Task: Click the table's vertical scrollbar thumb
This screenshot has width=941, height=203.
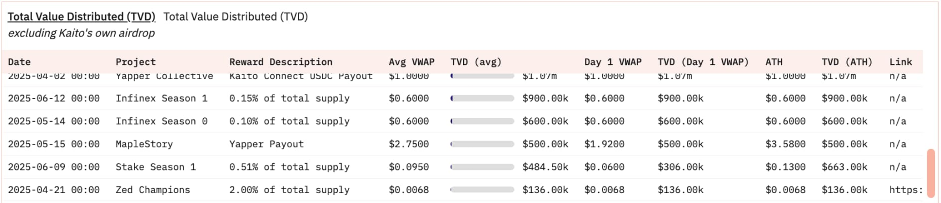Action: coord(931,172)
